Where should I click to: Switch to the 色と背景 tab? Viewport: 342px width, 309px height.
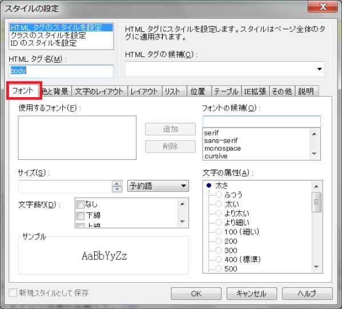pos(55,91)
